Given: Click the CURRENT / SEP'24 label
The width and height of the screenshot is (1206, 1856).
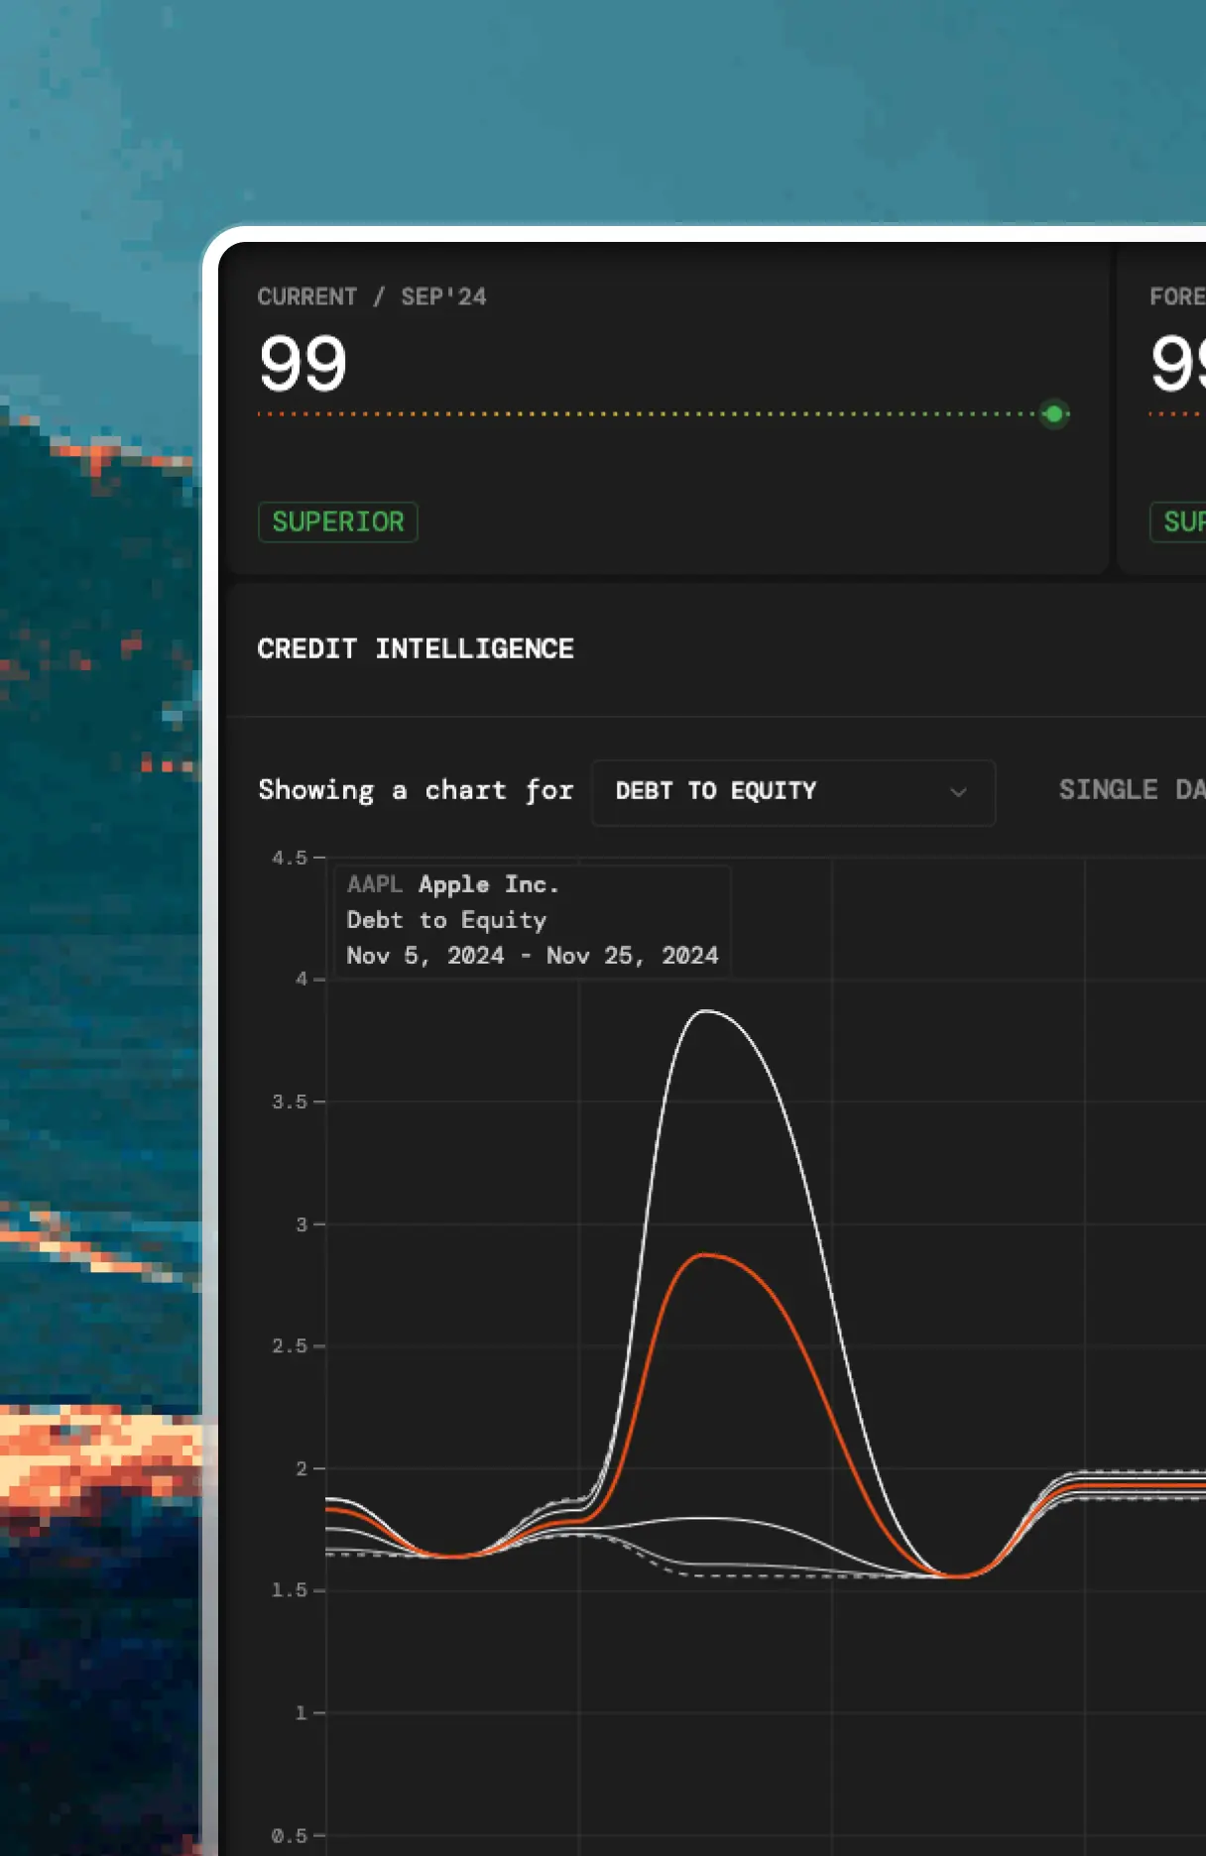Looking at the screenshot, I should pos(372,296).
